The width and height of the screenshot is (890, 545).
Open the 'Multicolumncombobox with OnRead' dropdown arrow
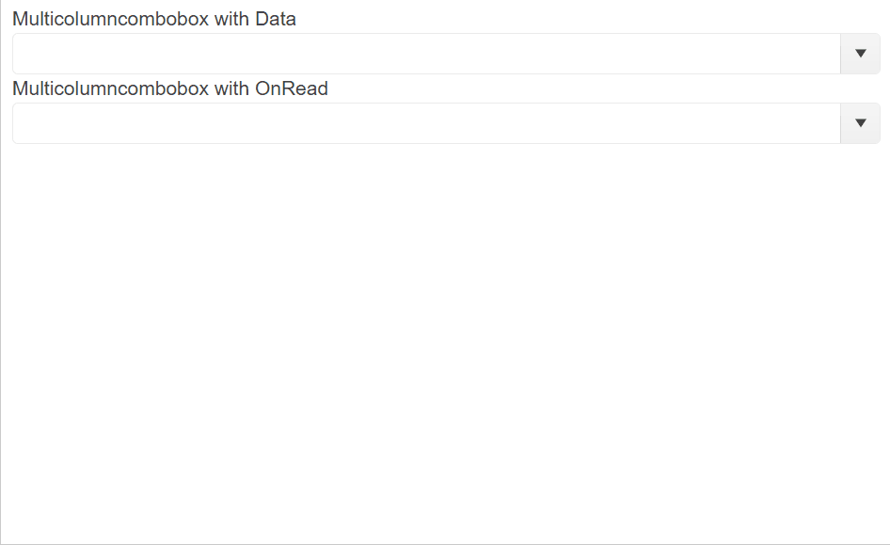(x=860, y=123)
